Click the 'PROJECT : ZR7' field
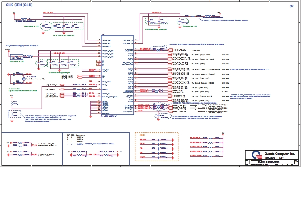The width and height of the screenshot is (305, 216). pos(273,158)
